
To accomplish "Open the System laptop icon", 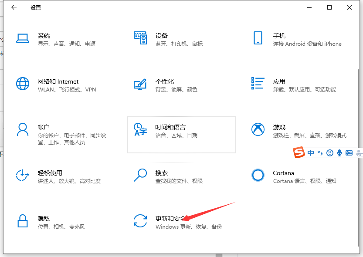I will point(23,38).
